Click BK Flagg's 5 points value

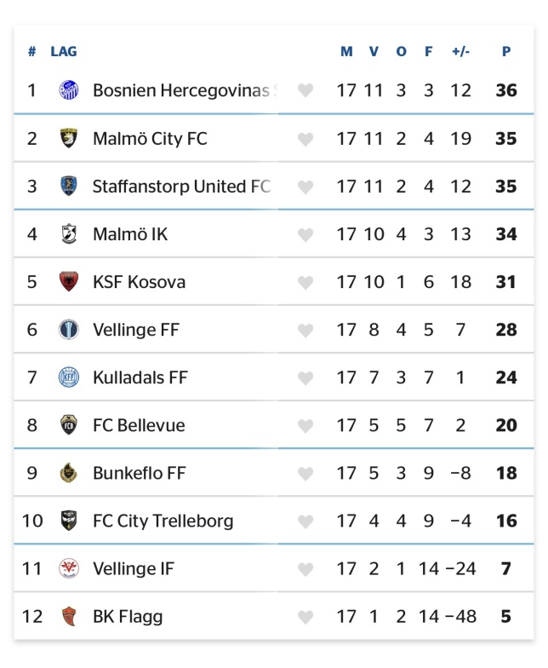(x=506, y=616)
